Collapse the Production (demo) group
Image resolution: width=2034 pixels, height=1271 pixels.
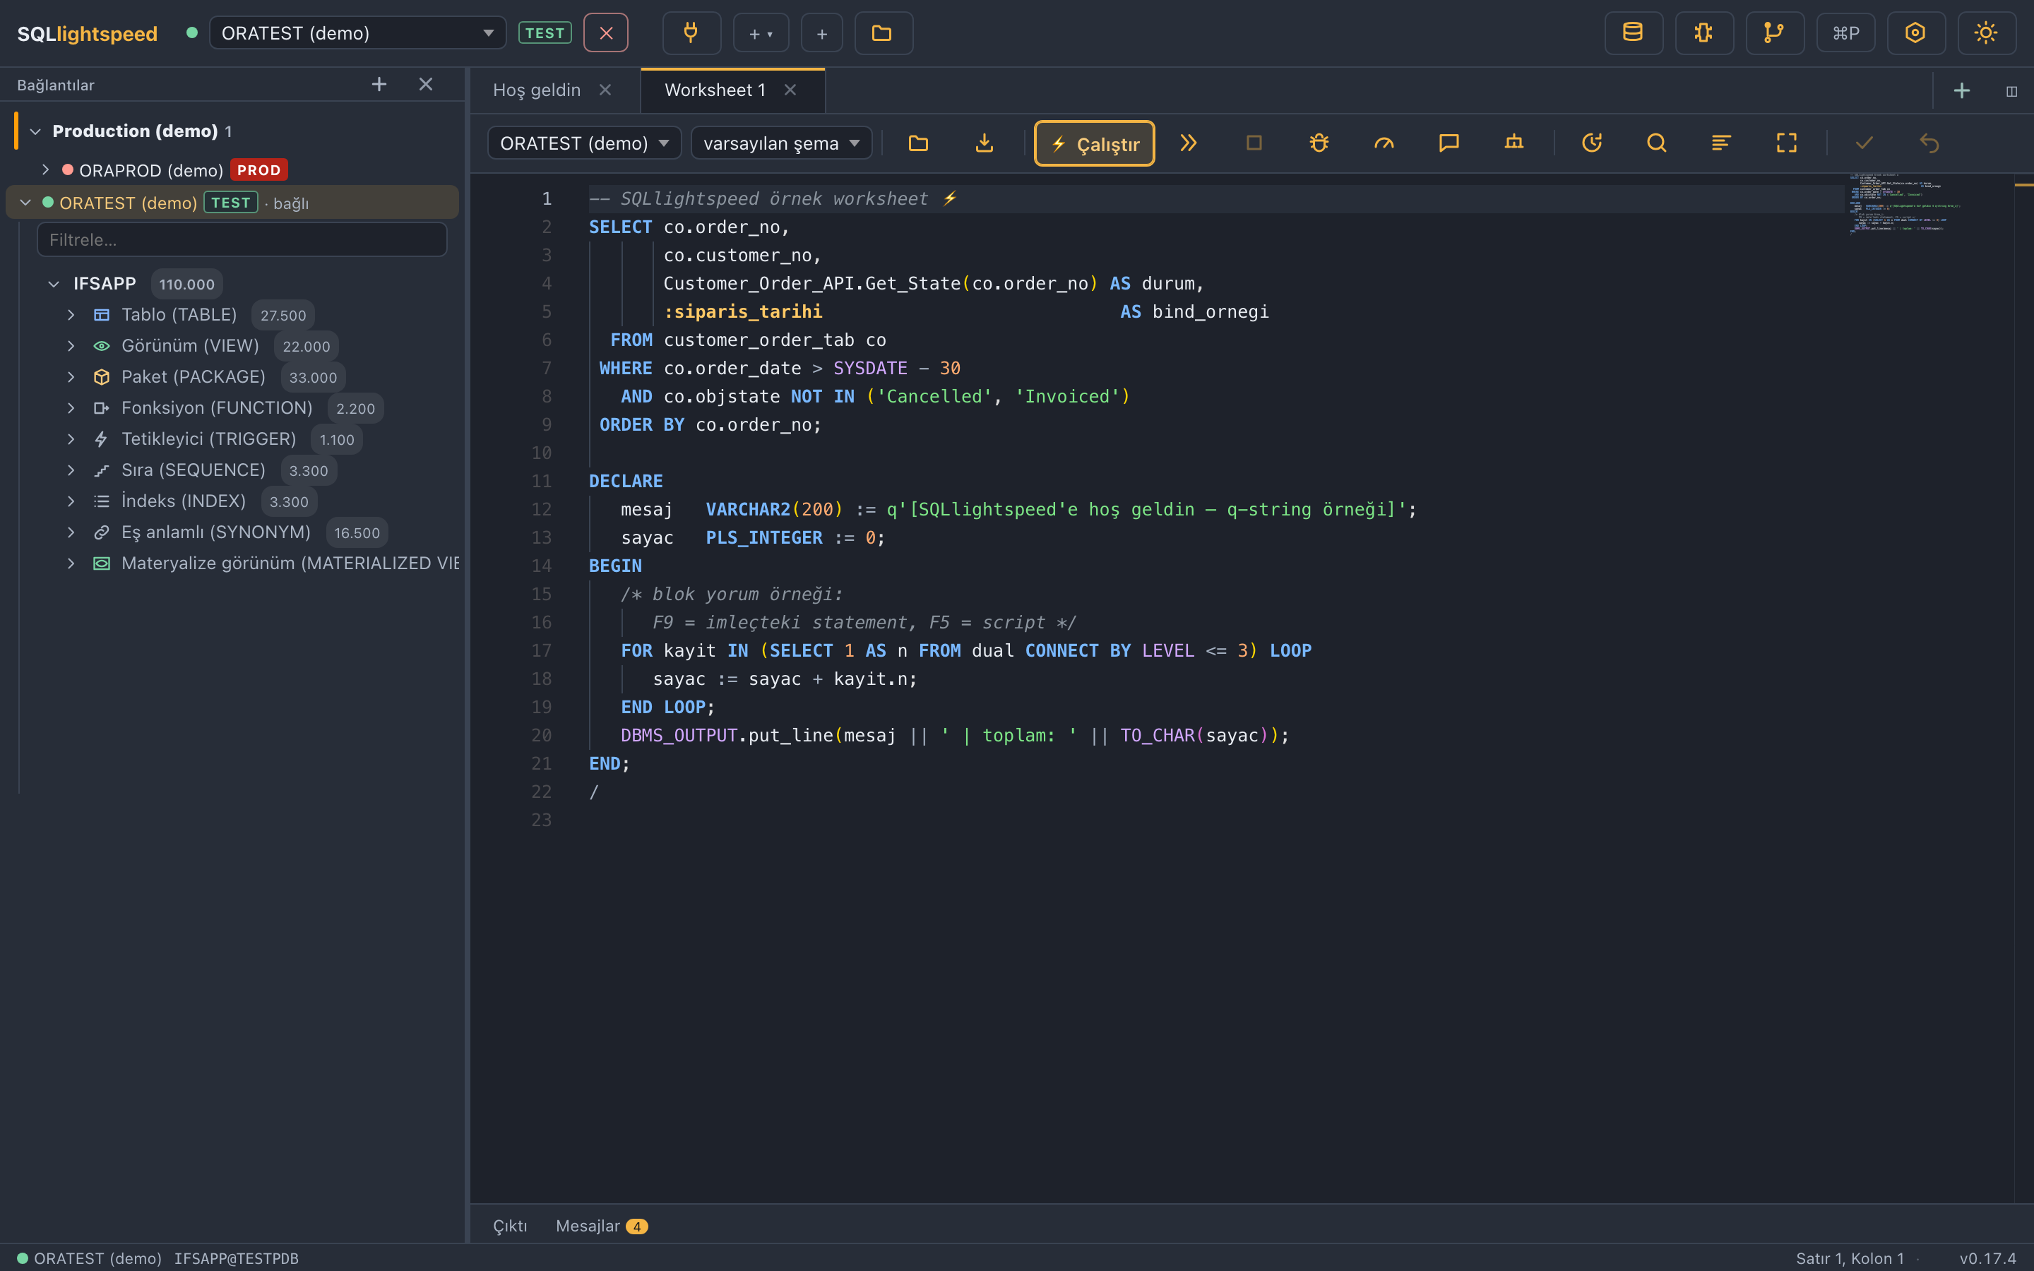point(35,131)
